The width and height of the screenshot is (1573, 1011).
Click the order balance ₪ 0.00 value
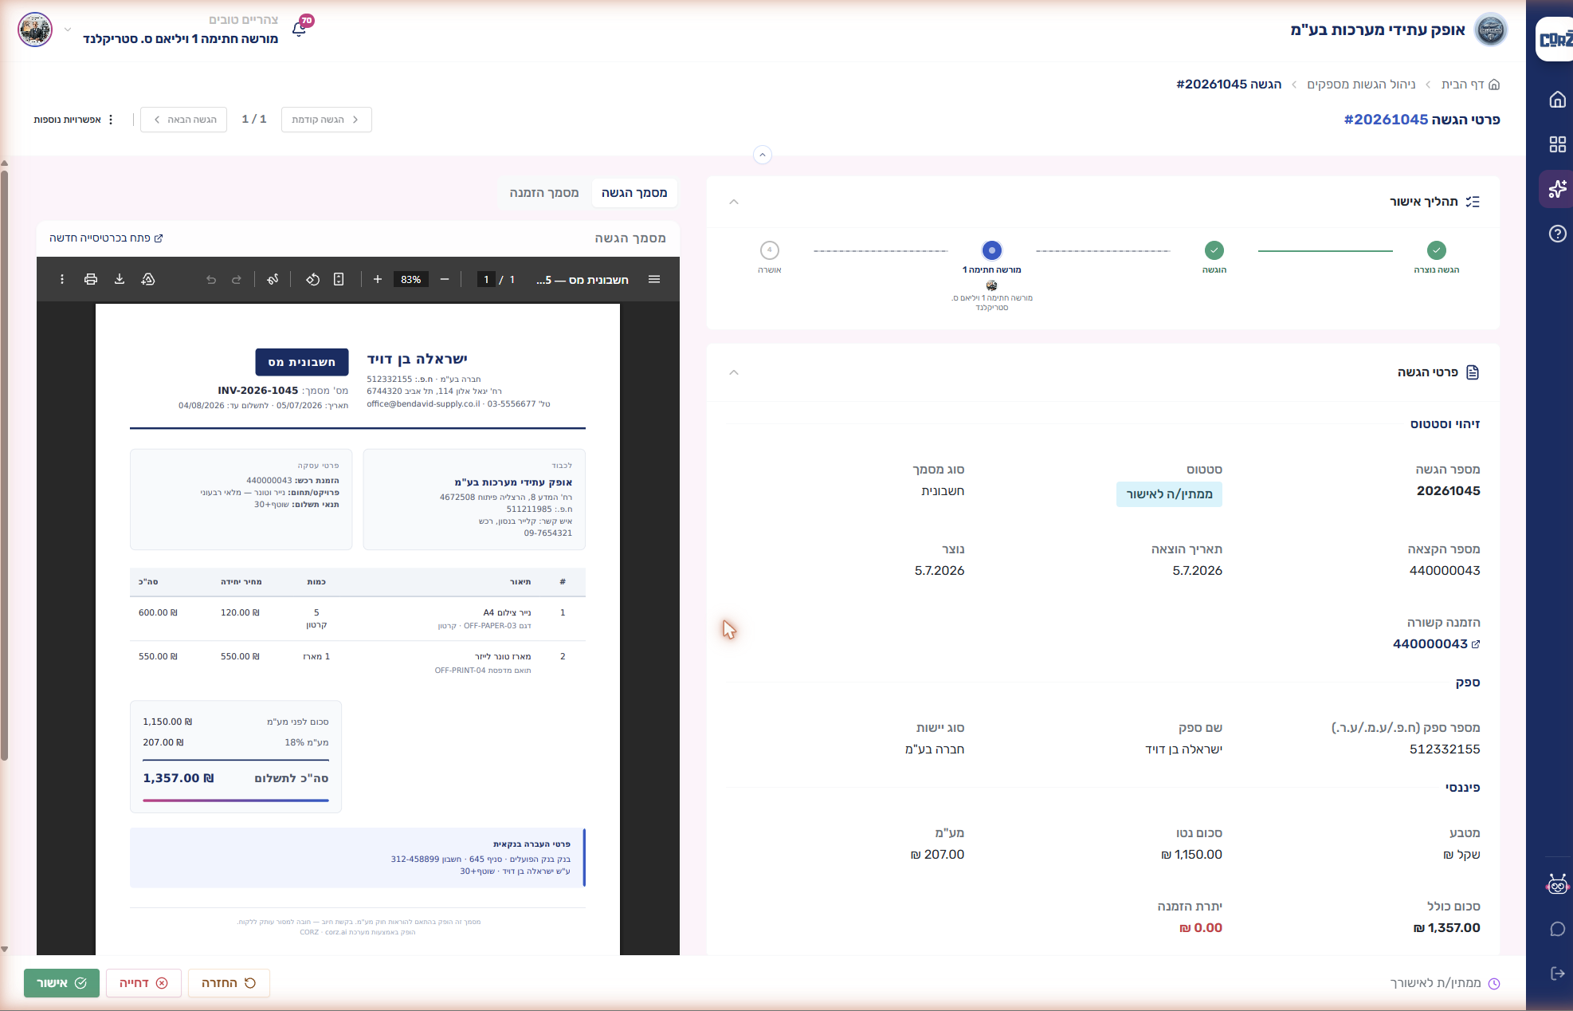click(1200, 928)
